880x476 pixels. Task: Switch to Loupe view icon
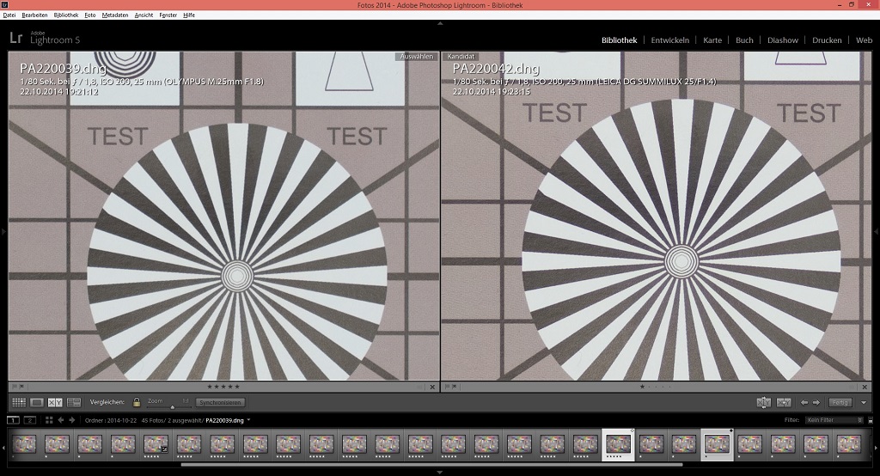click(37, 402)
